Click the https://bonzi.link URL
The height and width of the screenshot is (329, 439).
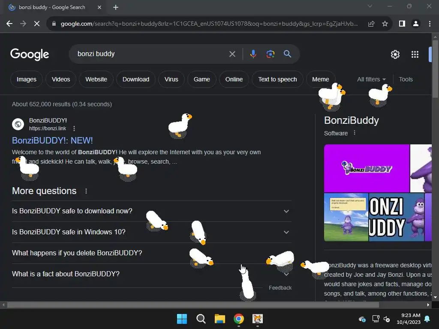pos(48,129)
